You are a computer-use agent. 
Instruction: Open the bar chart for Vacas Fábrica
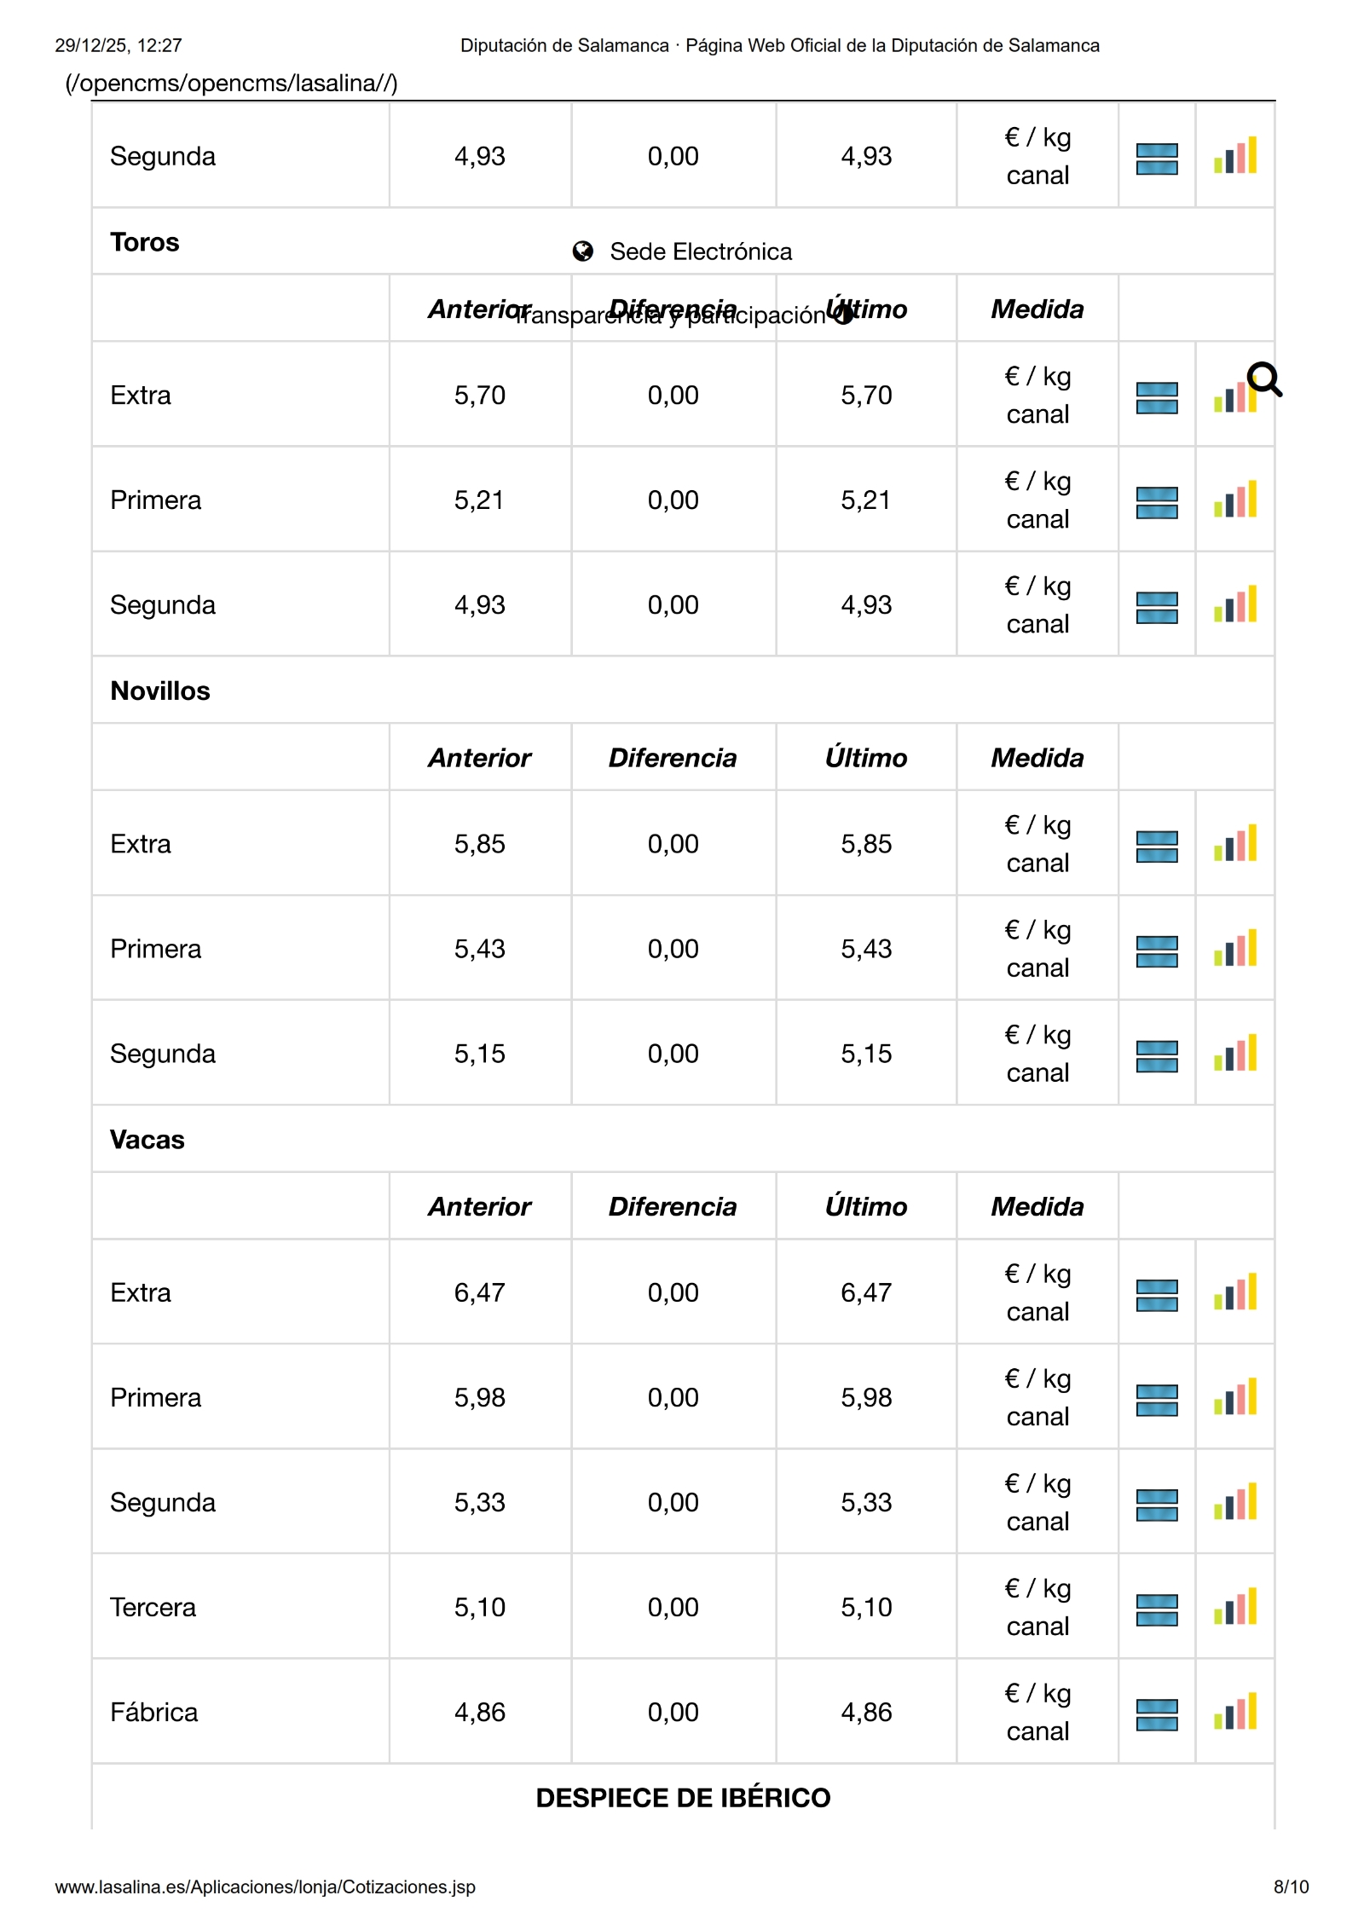tap(1235, 1712)
